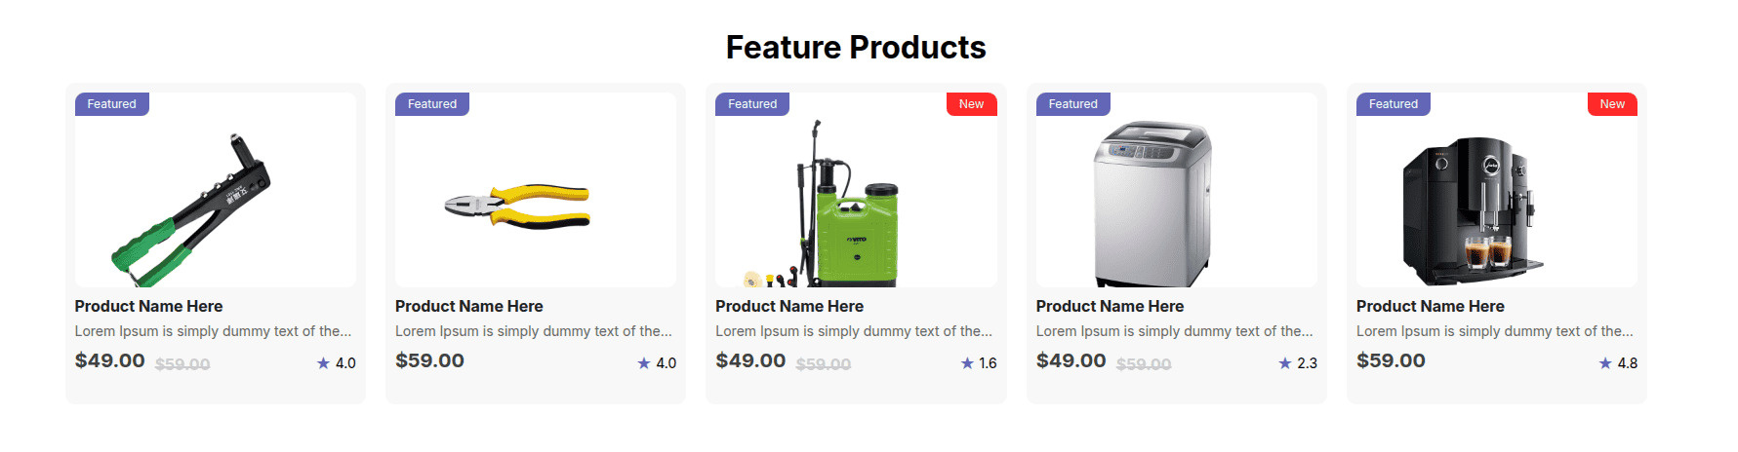The width and height of the screenshot is (1738, 452).
Task: Click the $49.00 price on the sprayer card
Action: pyautogui.click(x=750, y=360)
